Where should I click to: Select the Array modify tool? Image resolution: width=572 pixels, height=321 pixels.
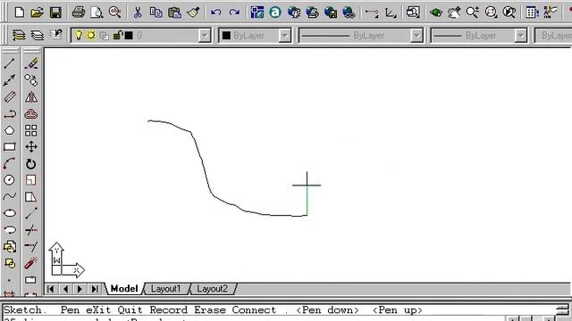[31, 130]
